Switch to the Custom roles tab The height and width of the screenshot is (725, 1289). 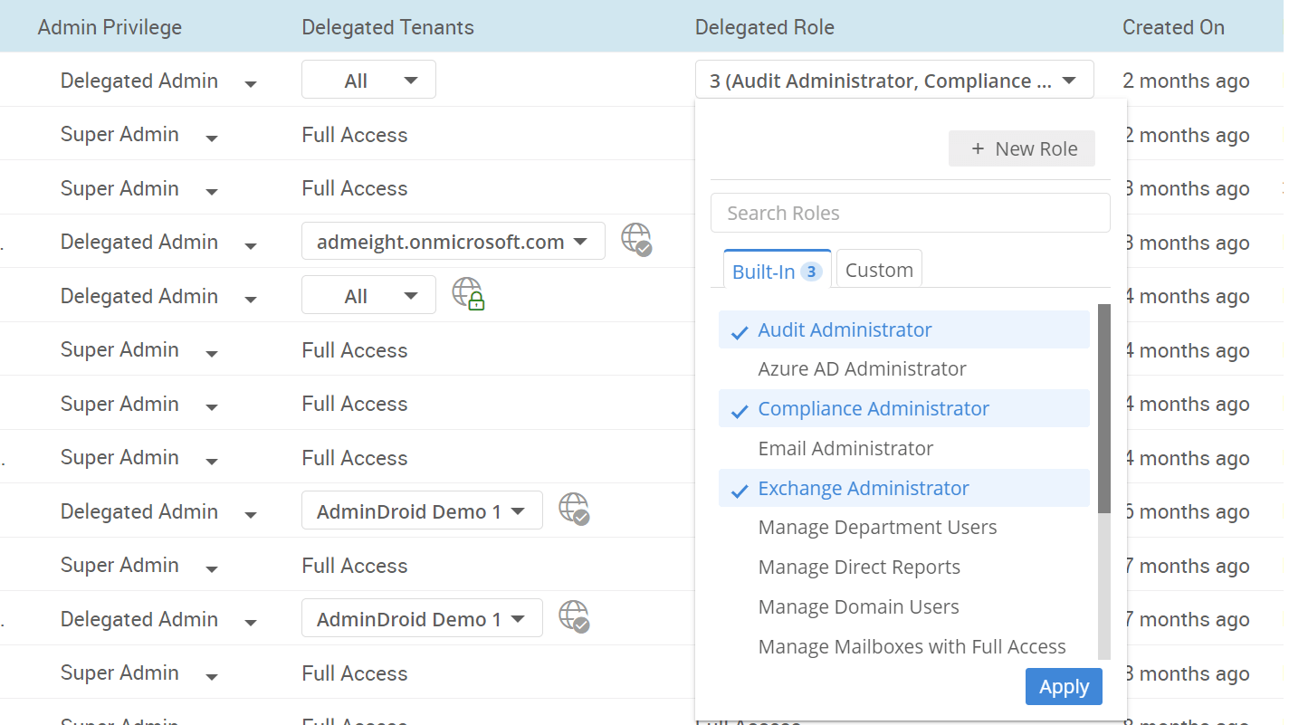[x=878, y=269]
